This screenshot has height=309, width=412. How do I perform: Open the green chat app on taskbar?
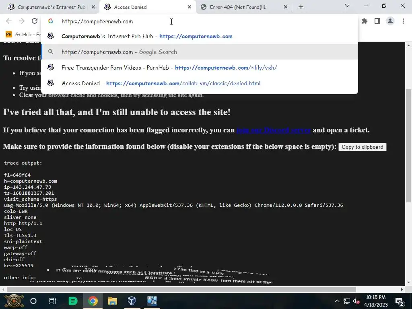(73, 301)
